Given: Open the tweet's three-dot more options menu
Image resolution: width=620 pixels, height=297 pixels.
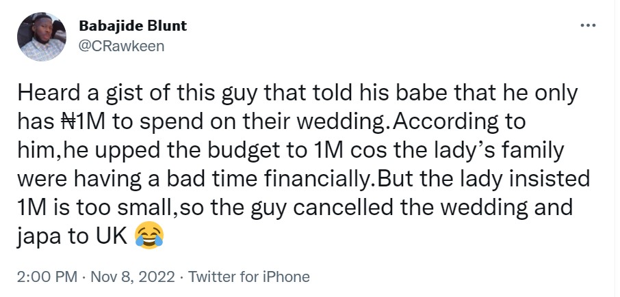Looking at the screenshot, I should (587, 25).
